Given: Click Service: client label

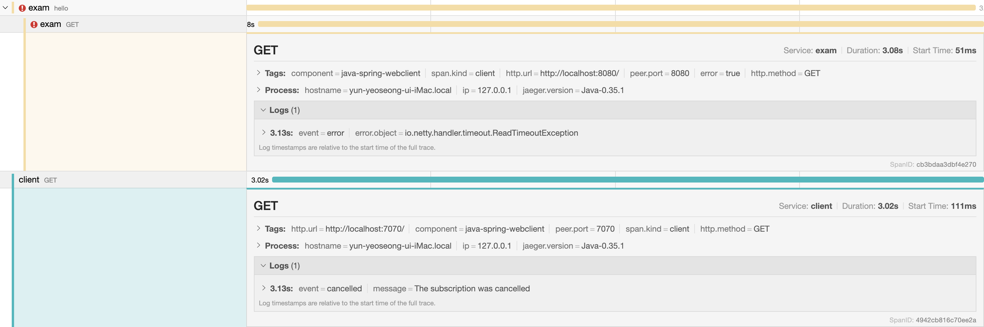Looking at the screenshot, I should [805, 206].
